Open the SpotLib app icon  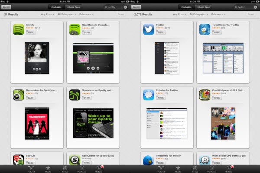click(x=19, y=160)
